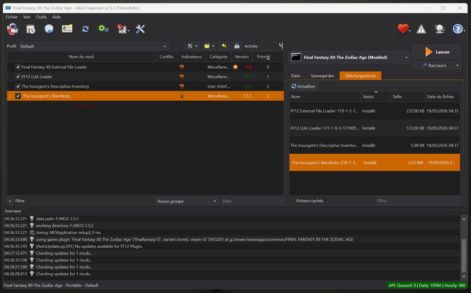
Task: Open the blue question mark help icon
Action: point(458,29)
